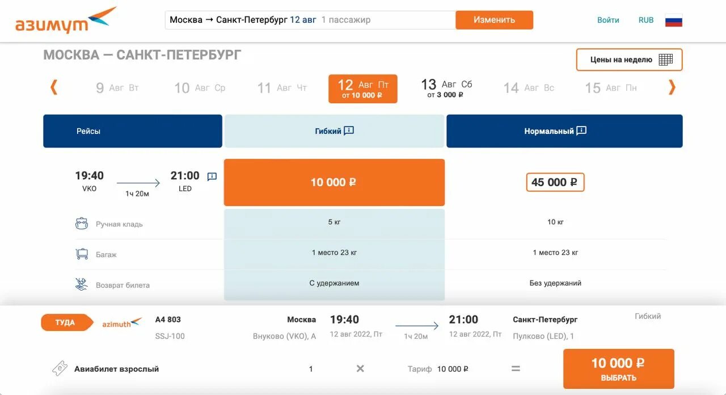Select the 13 Авг Сб date tab
726x395 pixels.
pos(446,89)
